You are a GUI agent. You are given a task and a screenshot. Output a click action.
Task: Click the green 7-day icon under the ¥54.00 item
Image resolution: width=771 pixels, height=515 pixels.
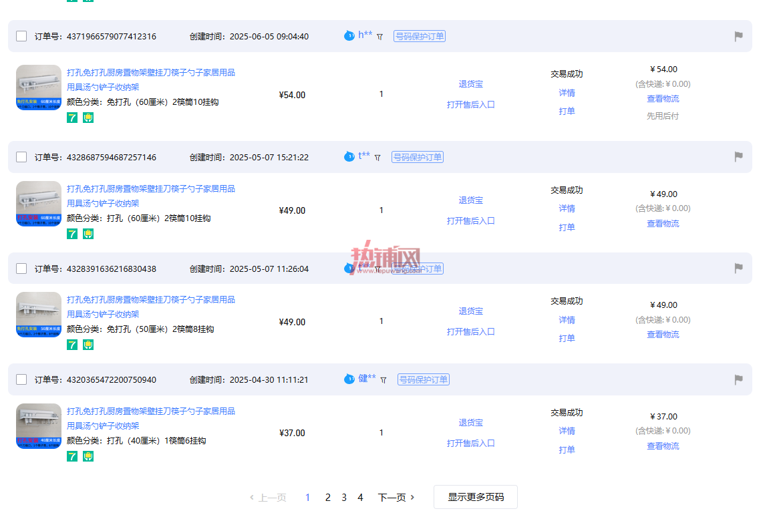point(72,118)
